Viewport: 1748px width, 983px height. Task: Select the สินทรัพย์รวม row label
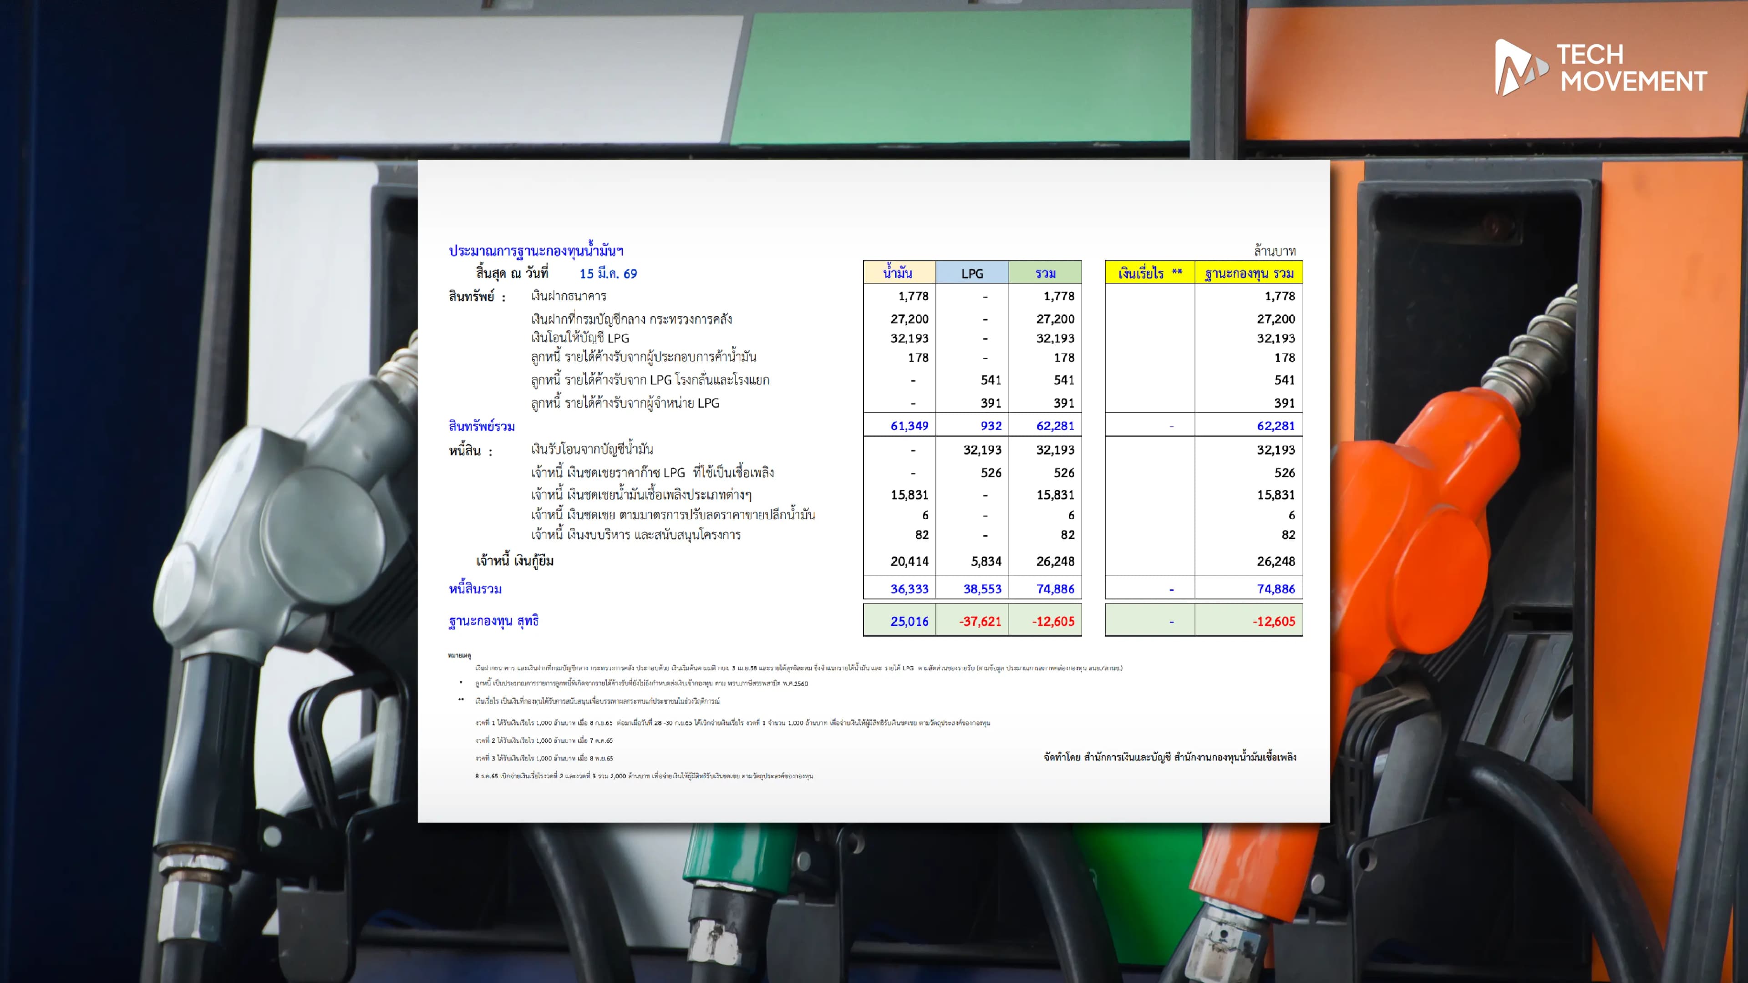coord(481,426)
